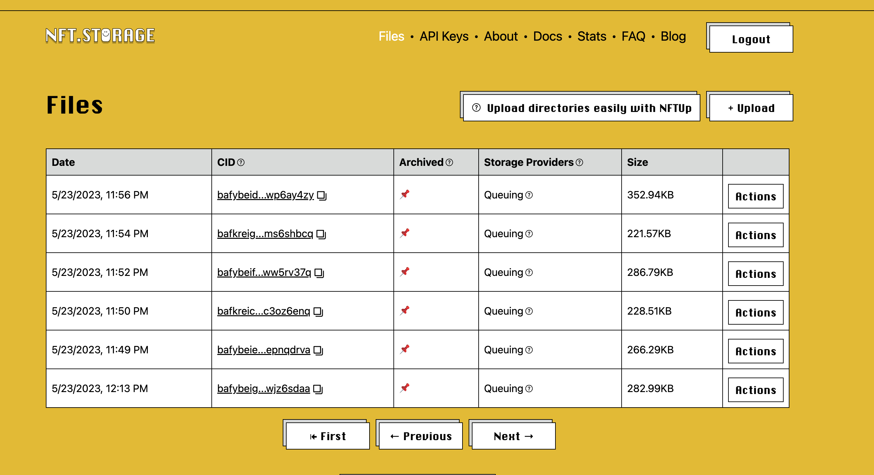The width and height of the screenshot is (874, 475).
Task: Copy CID bafybeig...wjz6sdaa with copy icon
Action: click(318, 389)
